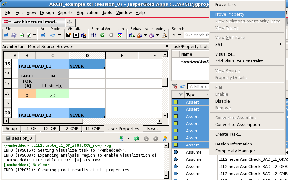Open the Design menu
Viewport: 288px width, 180px height.
[x=47, y=13]
